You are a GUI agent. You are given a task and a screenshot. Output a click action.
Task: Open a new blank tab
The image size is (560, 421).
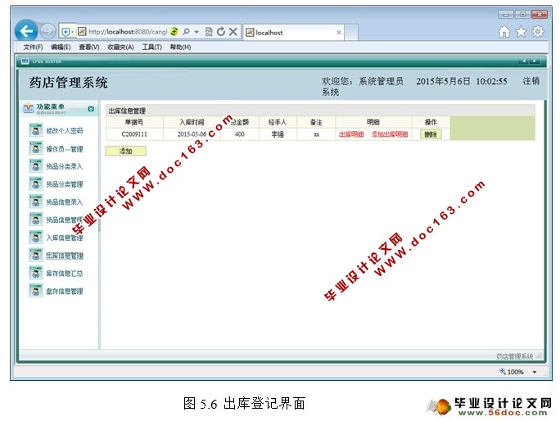[x=351, y=33]
